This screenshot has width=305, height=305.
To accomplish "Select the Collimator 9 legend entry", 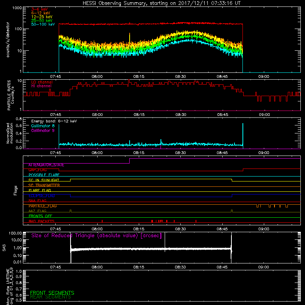I will (x=43, y=130).
